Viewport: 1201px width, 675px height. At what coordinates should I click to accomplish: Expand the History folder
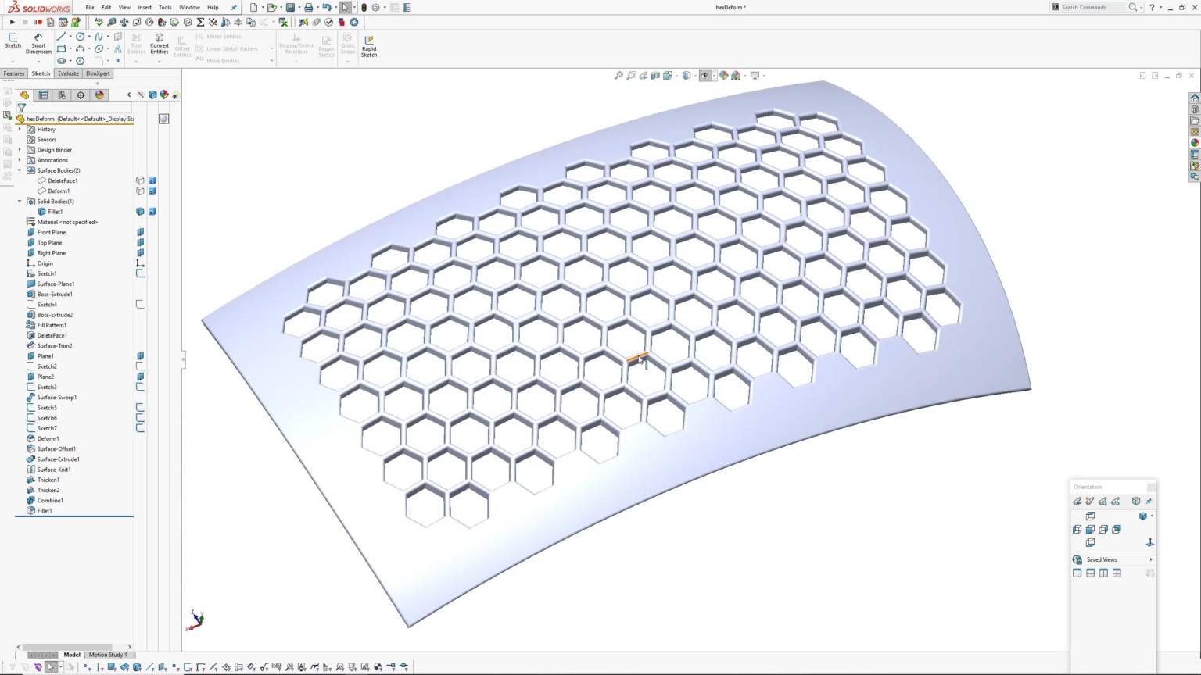point(20,129)
